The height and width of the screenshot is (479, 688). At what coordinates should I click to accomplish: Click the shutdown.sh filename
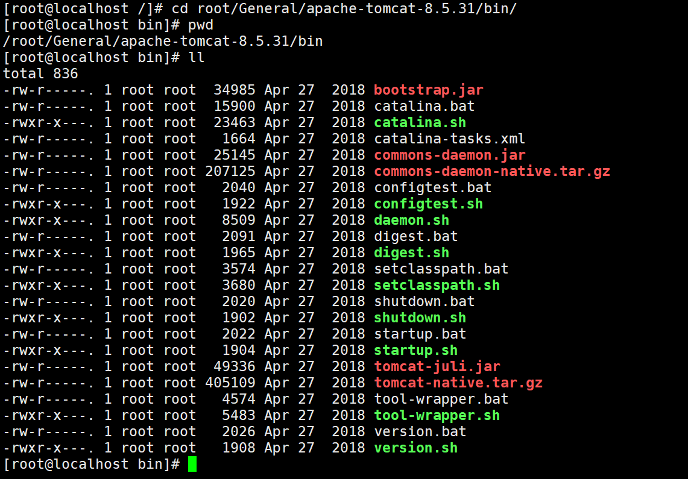(420, 318)
